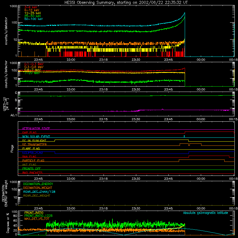Click the FRONTS_OFF flag label
Screen dimensions: 238x238
(32, 169)
